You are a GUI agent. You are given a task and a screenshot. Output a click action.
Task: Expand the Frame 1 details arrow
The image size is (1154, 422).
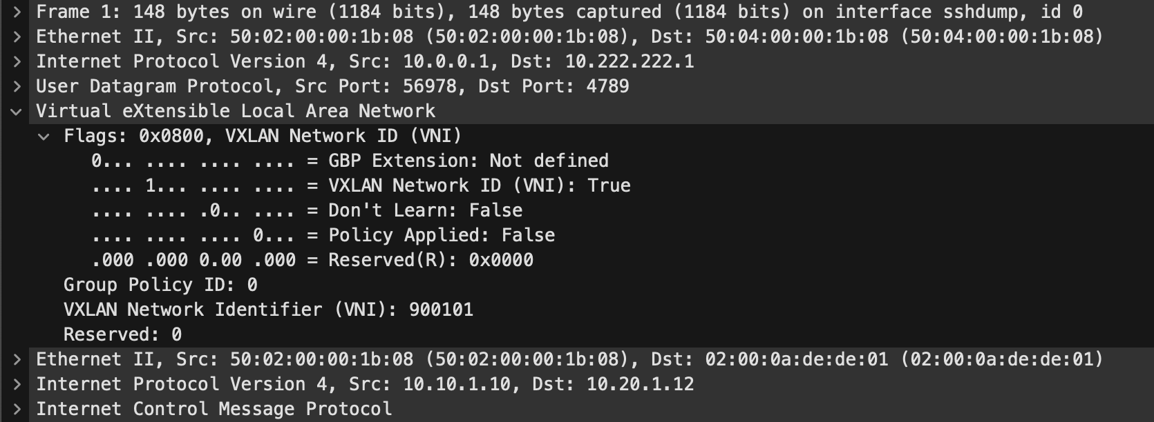click(17, 12)
